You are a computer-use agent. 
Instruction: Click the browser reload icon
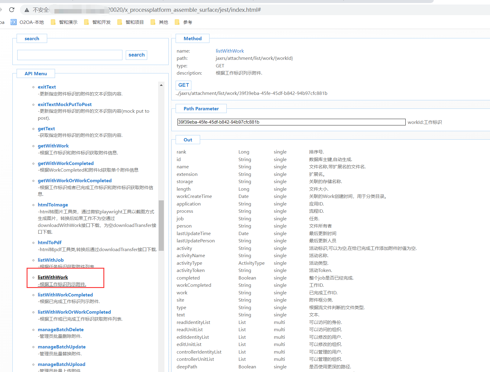(x=12, y=10)
